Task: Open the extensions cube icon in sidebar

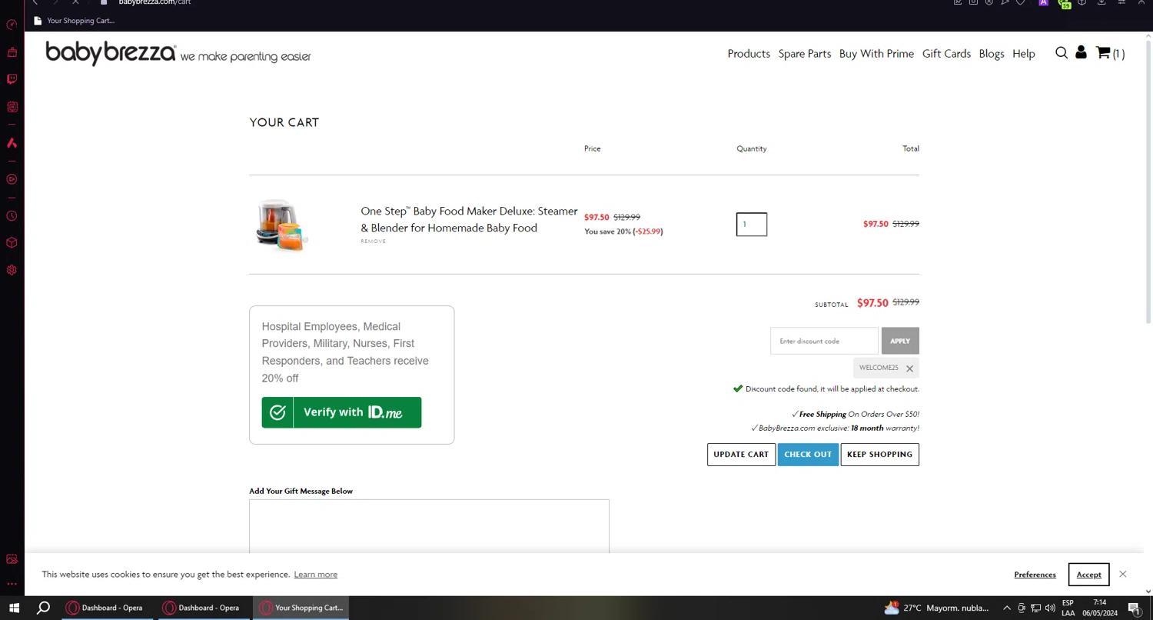Action: point(12,242)
